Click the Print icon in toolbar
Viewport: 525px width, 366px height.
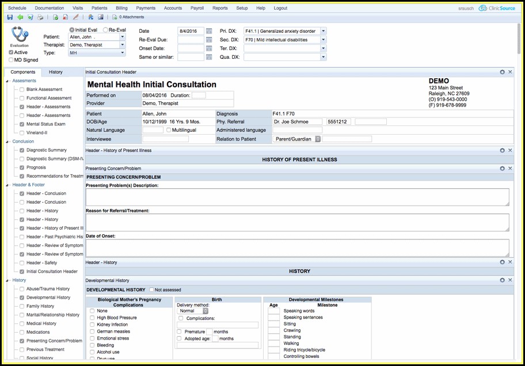point(40,17)
